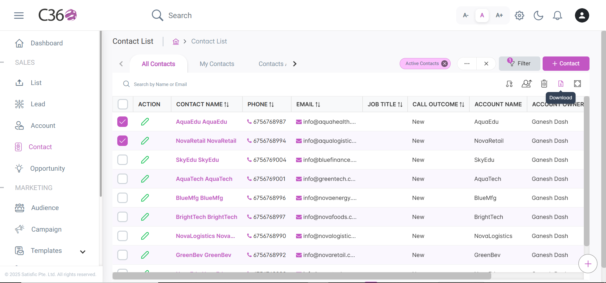Screen dimensions: 606x283
Task: Decrease font size with A- button
Action: [466, 15]
